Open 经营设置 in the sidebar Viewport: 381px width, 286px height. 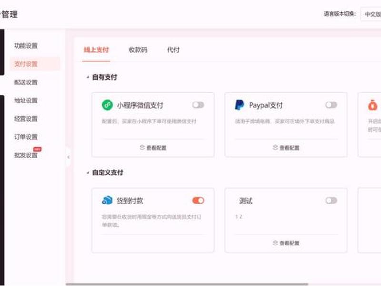click(x=26, y=119)
